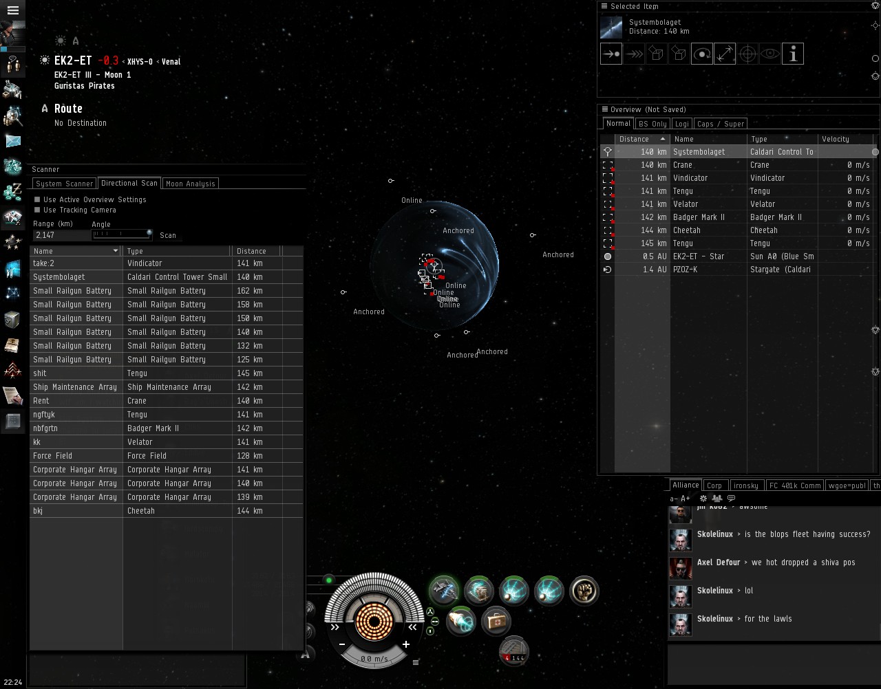Select the Velator row in the Overview
Image resolution: width=881 pixels, height=689 pixels.
738,204
